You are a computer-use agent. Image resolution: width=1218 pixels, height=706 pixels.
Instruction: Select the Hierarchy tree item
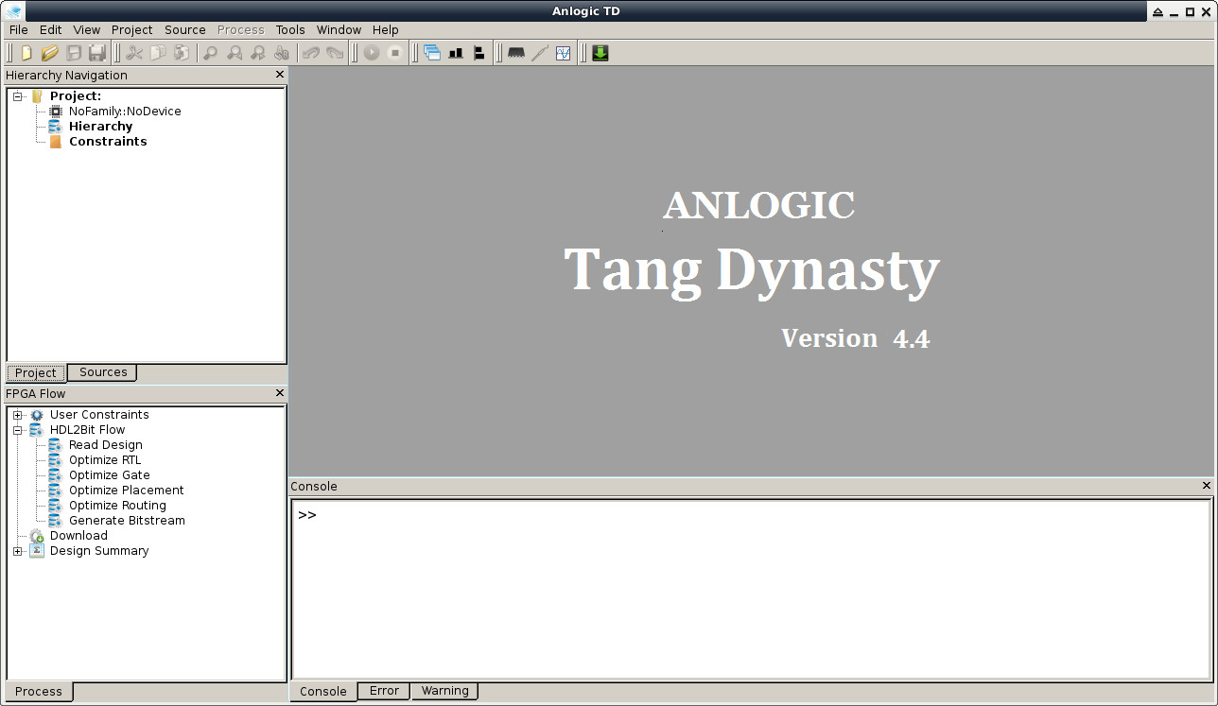101,127
